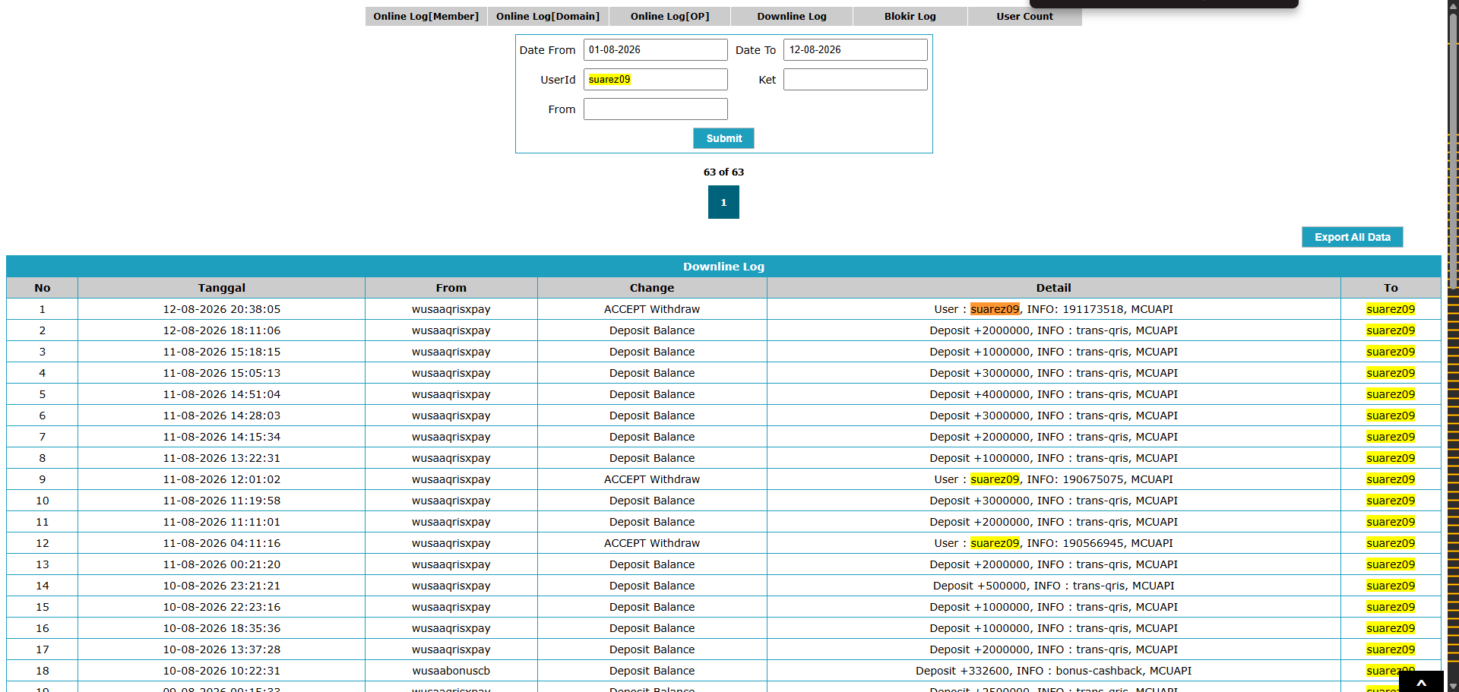Viewport: 1459px width, 692px height.
Task: Click the Submit button
Action: click(723, 138)
